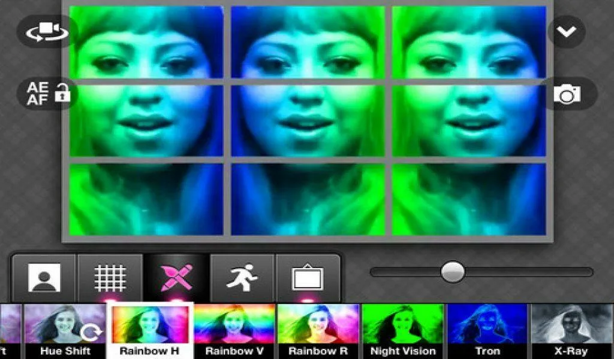Toggle the AE AF lock

[x=47, y=94]
